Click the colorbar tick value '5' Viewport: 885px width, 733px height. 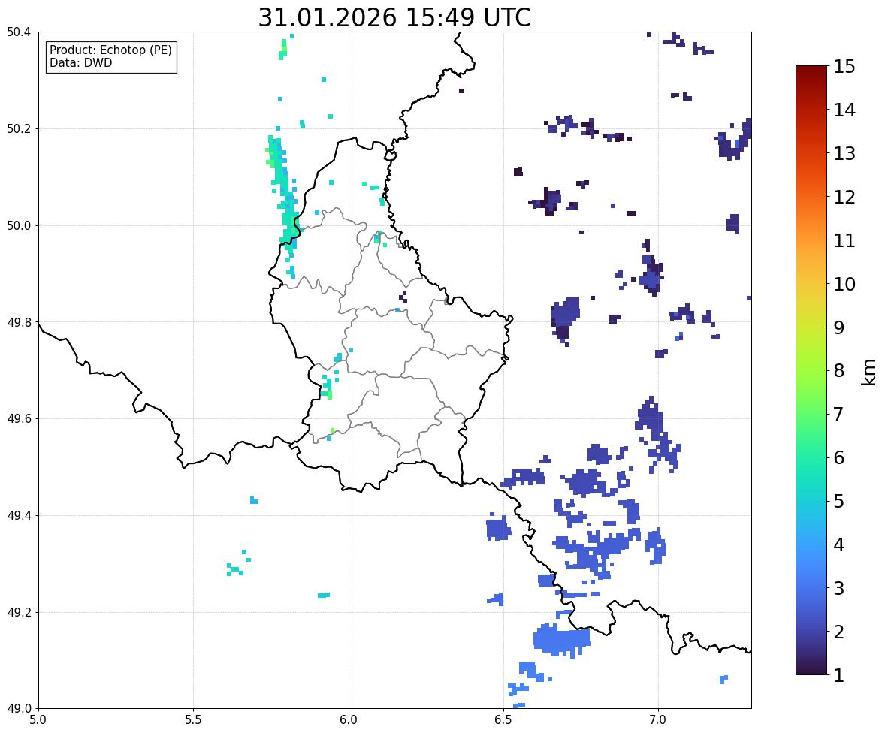[839, 501]
